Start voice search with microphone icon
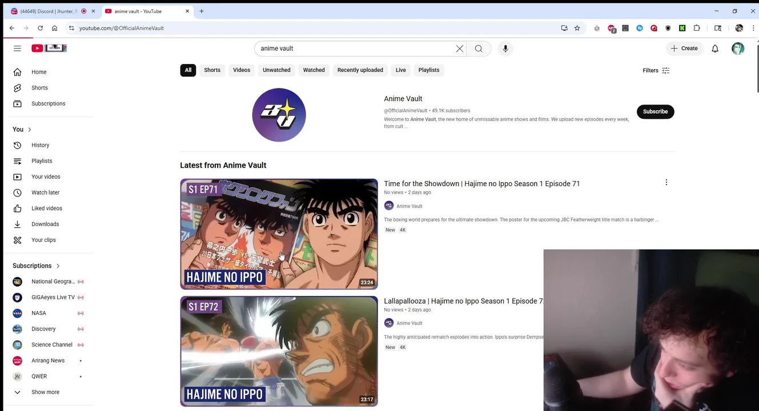 click(505, 49)
